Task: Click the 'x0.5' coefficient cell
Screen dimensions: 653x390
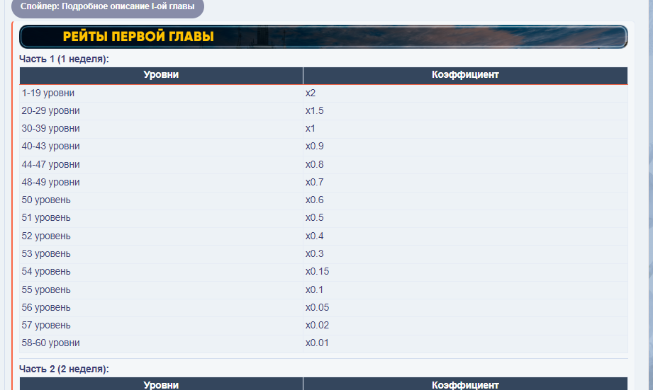Action: 315,218
